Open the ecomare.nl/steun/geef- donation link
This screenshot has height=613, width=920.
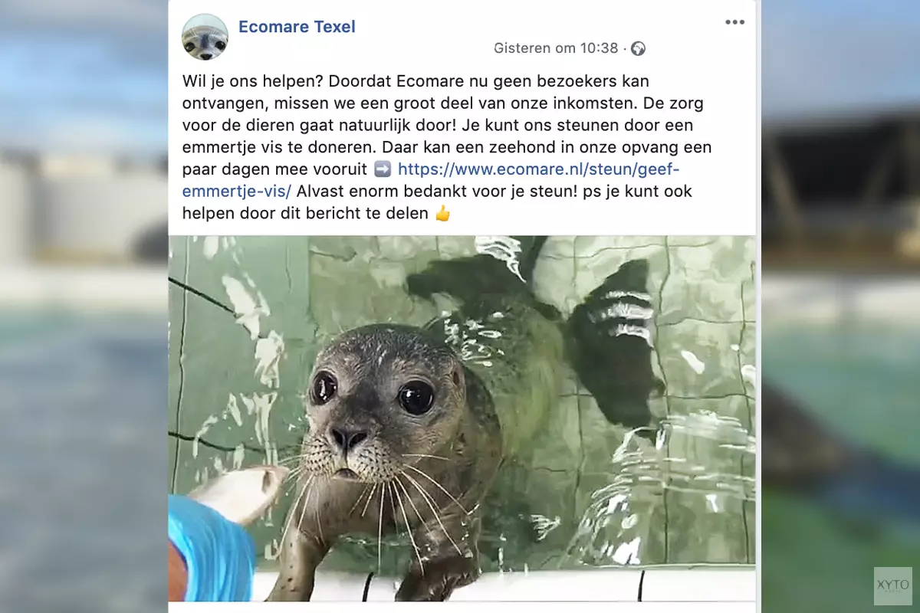(x=539, y=169)
